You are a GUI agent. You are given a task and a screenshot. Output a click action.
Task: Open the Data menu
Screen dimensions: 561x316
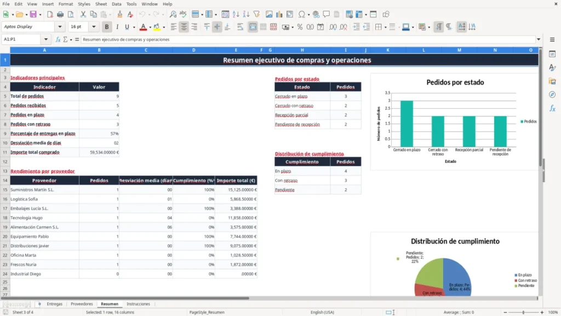point(116,4)
